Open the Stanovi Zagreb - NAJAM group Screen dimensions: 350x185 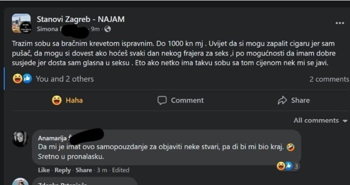(x=80, y=19)
